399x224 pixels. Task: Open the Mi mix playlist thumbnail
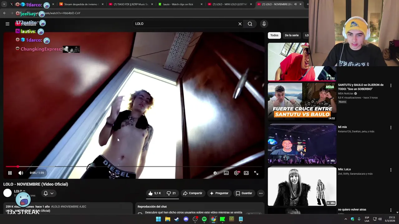coord(302,144)
